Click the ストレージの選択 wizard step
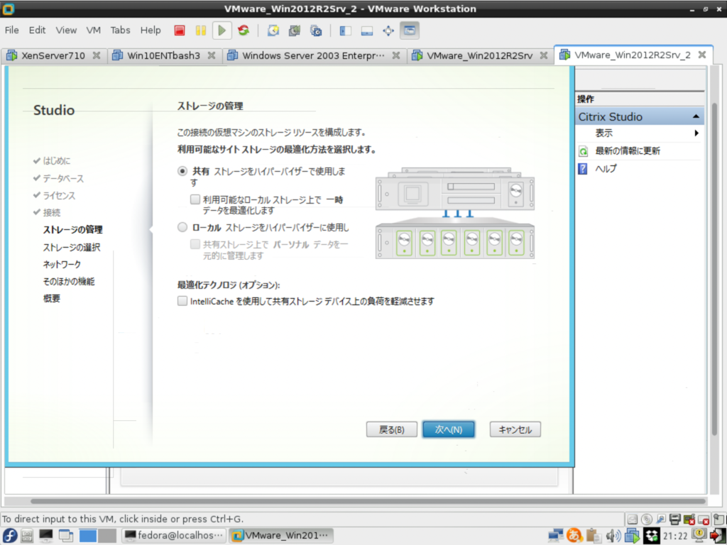727x545 pixels. point(72,248)
